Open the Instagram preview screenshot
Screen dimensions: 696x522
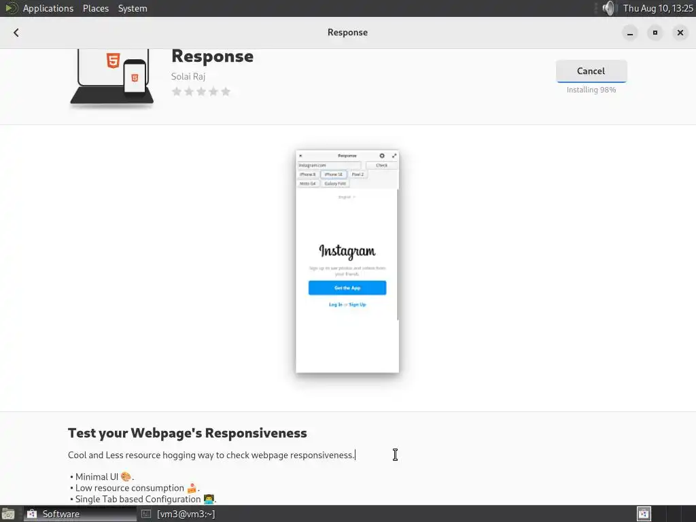pos(347,262)
